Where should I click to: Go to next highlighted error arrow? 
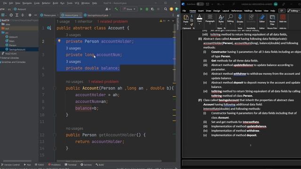tap(173, 21)
